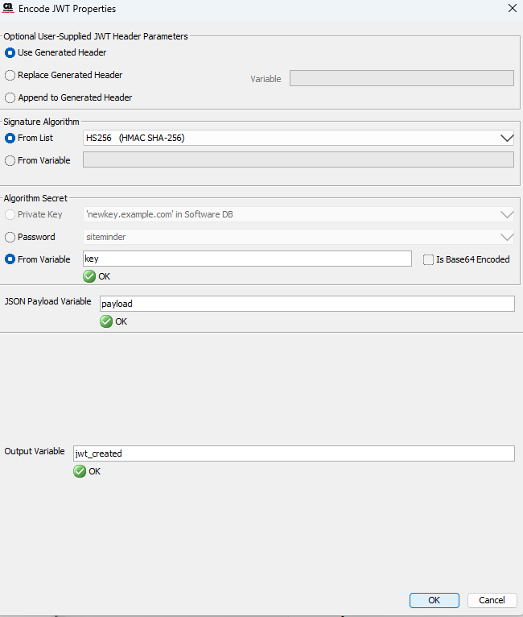This screenshot has height=617, width=523.
Task: Click the CA logo icon in title bar
Action: coord(9,8)
